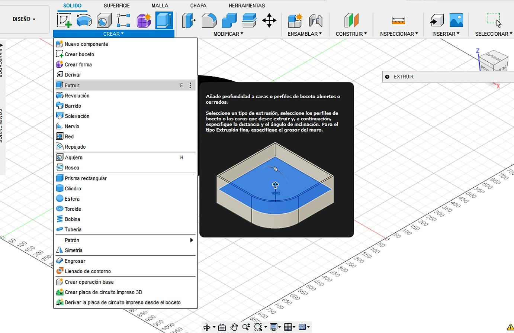Image resolution: width=514 pixels, height=333 pixels.
Task: Click the Move/Copy arrows toolbar icon
Action: 269,20
